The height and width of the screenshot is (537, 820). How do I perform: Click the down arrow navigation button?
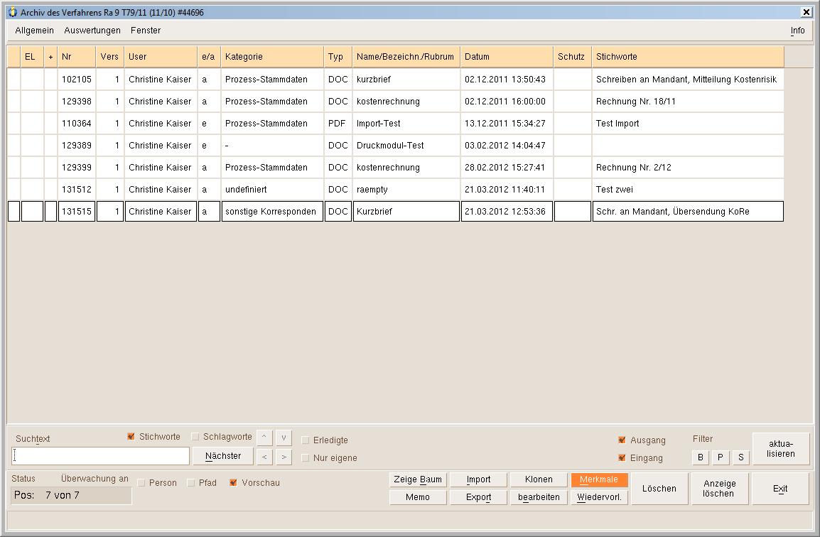click(283, 437)
